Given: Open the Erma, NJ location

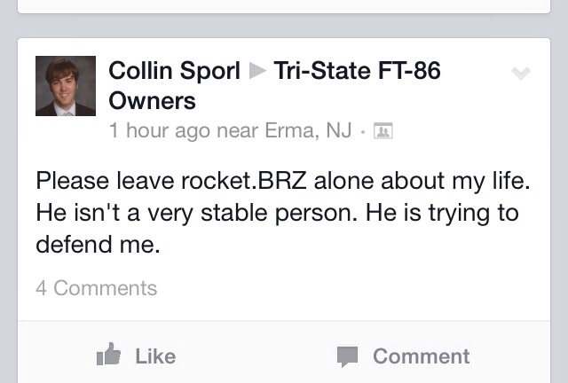Looking at the screenshot, I should coord(308,131).
